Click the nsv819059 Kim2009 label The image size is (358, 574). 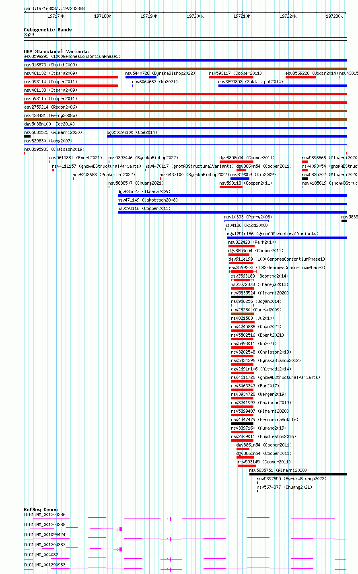[x=253, y=175]
